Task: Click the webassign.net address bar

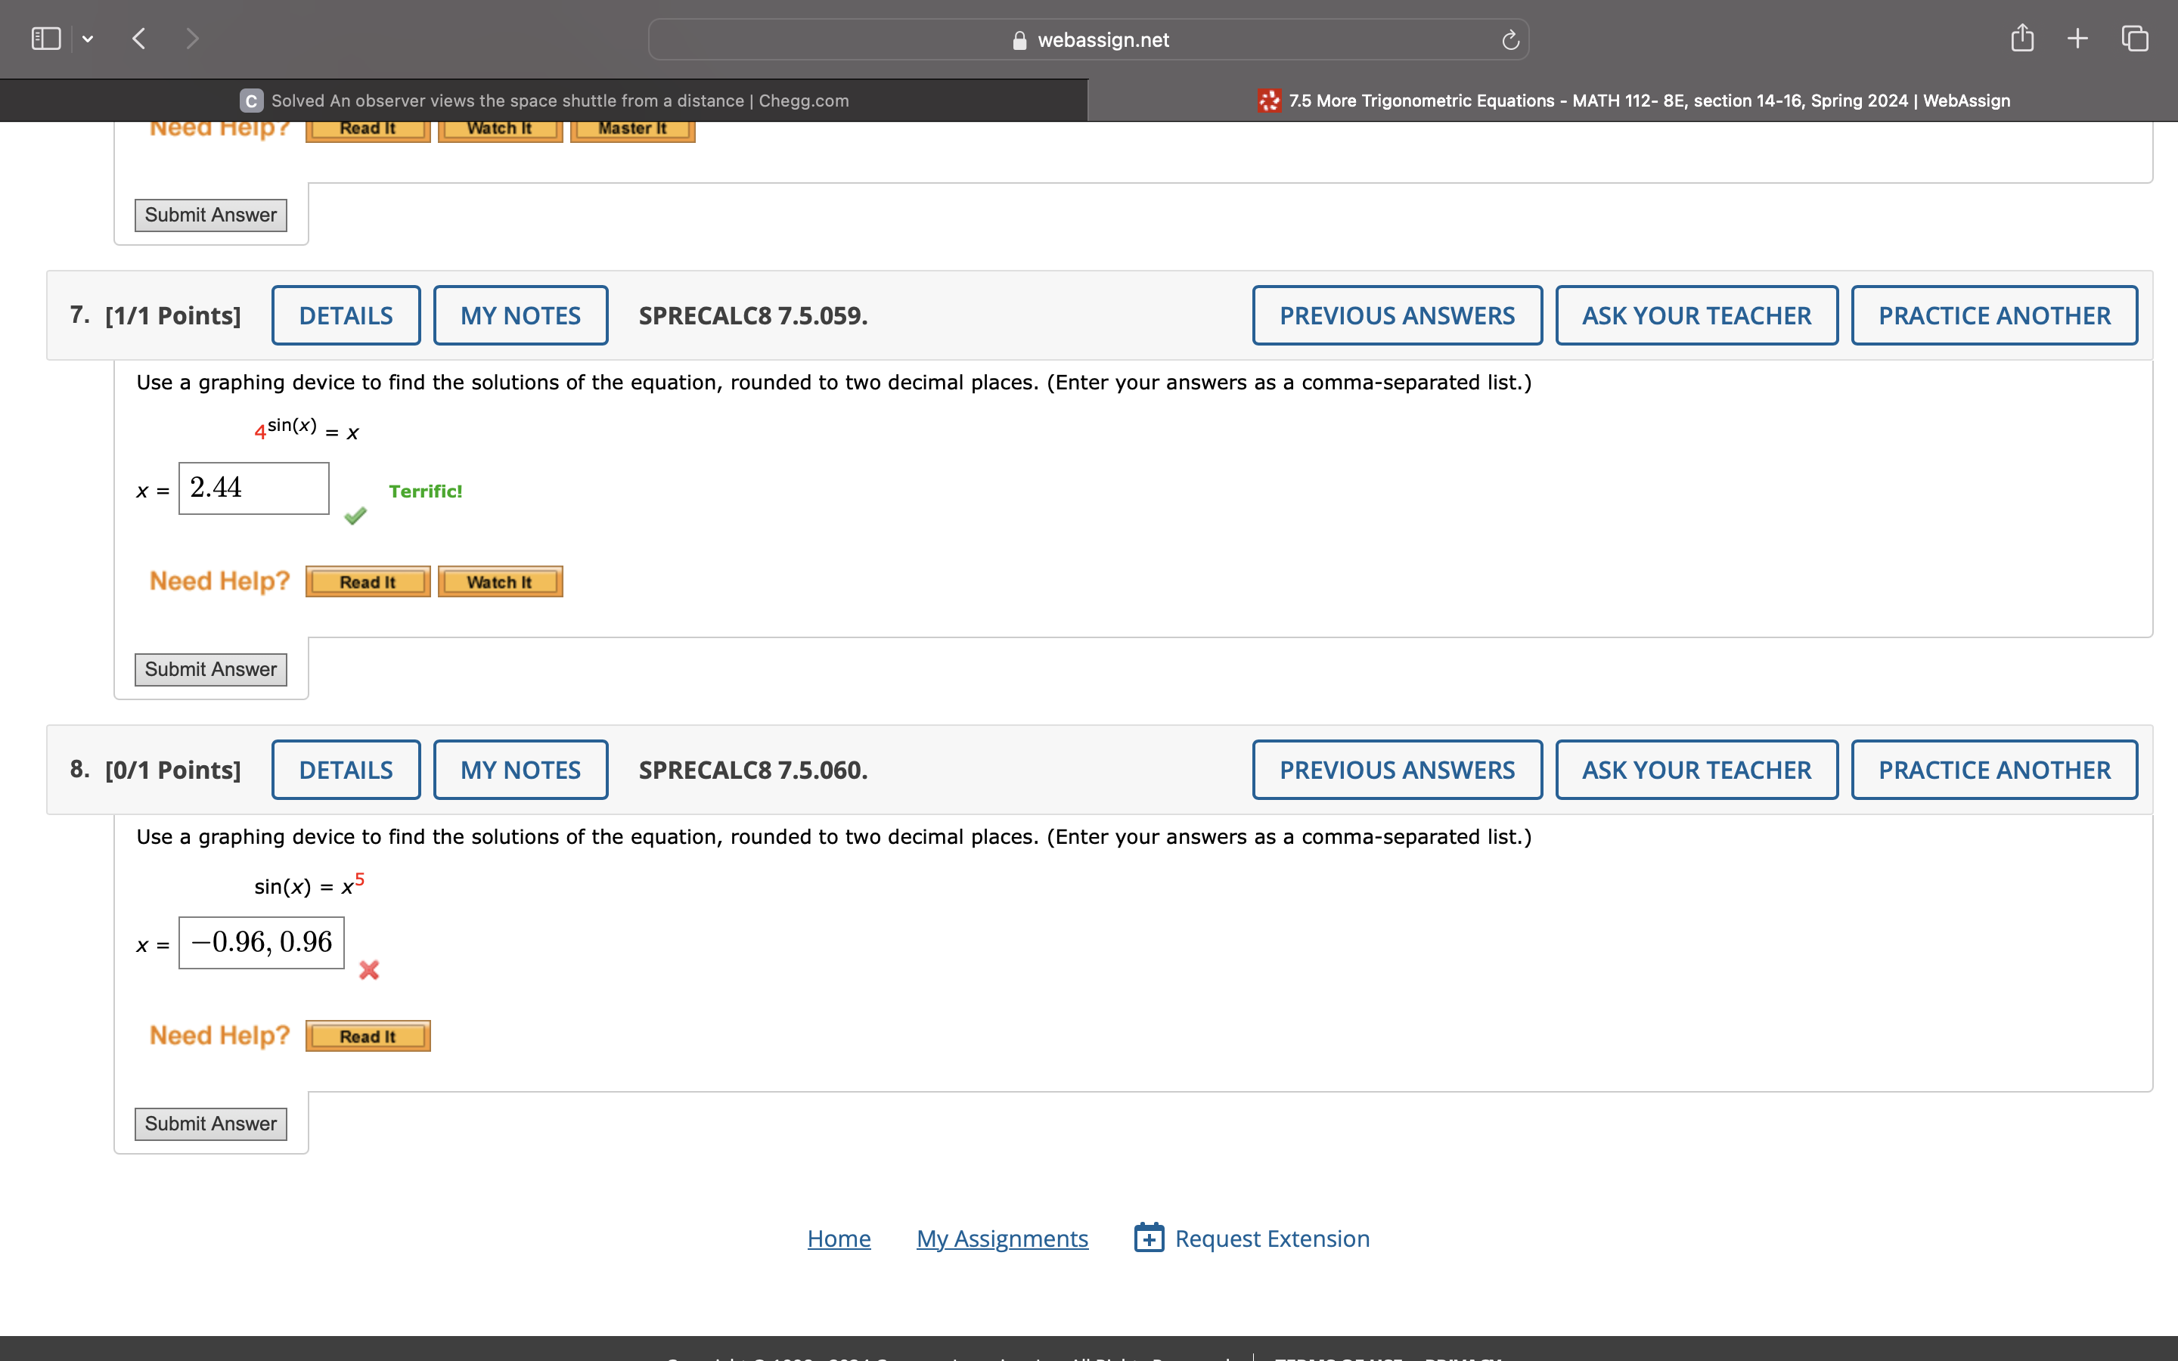Action: 1087,39
